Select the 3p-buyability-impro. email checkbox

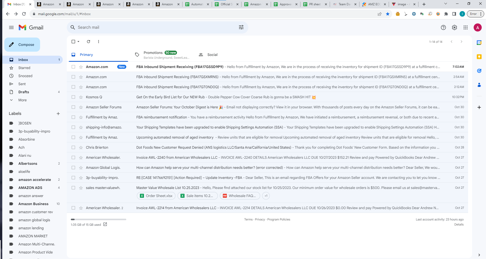tap(73, 178)
